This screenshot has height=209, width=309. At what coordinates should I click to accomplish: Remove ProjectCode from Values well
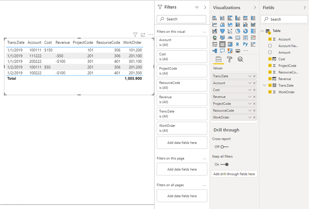254,104
